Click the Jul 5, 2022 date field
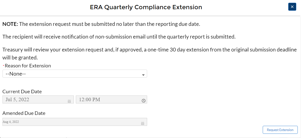301x138 pixels. pos(35,99)
